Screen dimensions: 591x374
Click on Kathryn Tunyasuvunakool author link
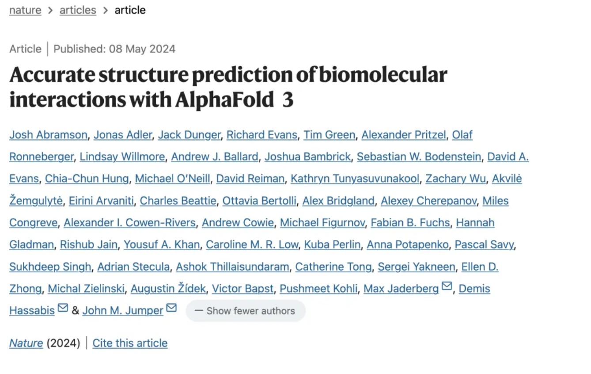[355, 179]
